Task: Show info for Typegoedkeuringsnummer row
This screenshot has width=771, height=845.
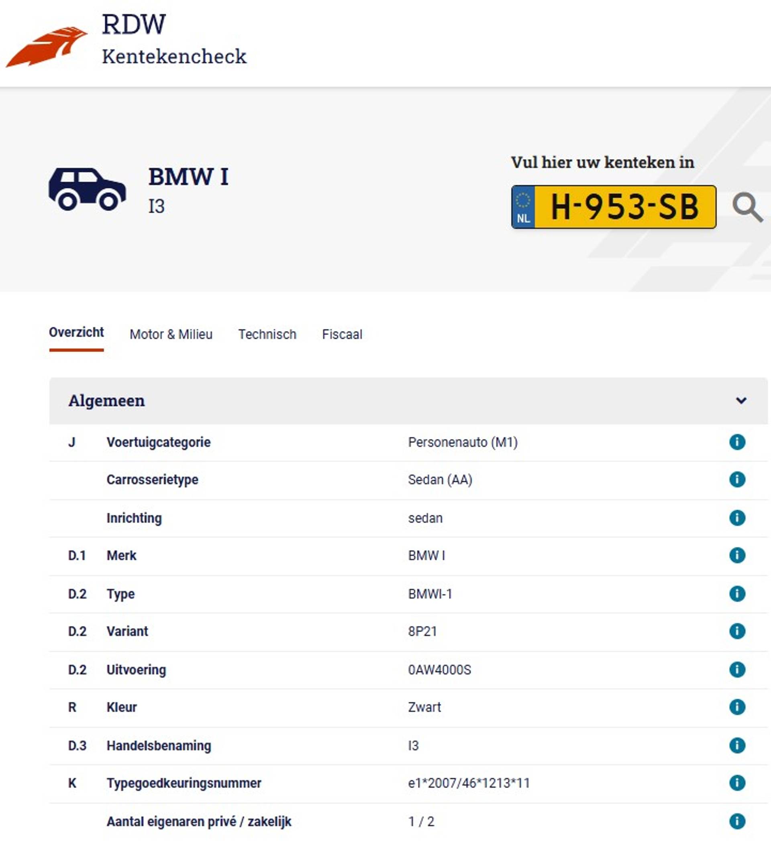Action: (x=737, y=782)
